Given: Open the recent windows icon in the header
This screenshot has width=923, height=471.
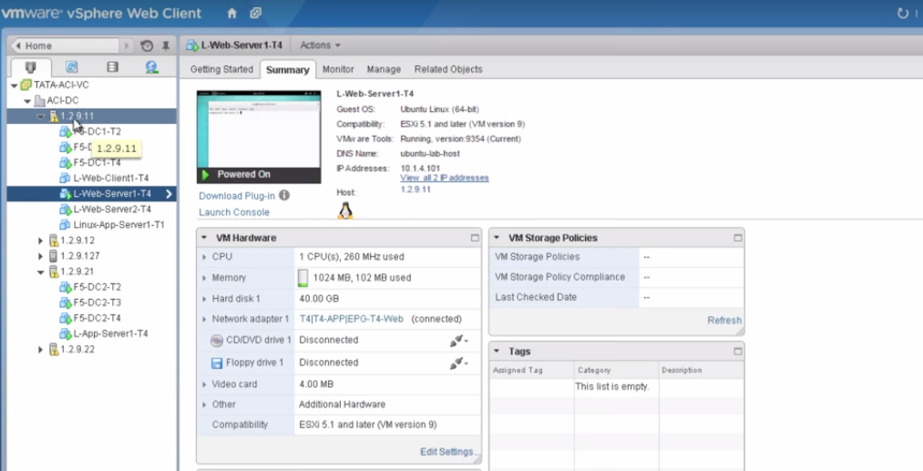Looking at the screenshot, I should coord(255,13).
